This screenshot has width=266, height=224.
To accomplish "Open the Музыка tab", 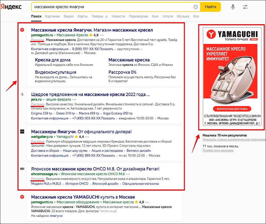I will (x=183, y=16).
